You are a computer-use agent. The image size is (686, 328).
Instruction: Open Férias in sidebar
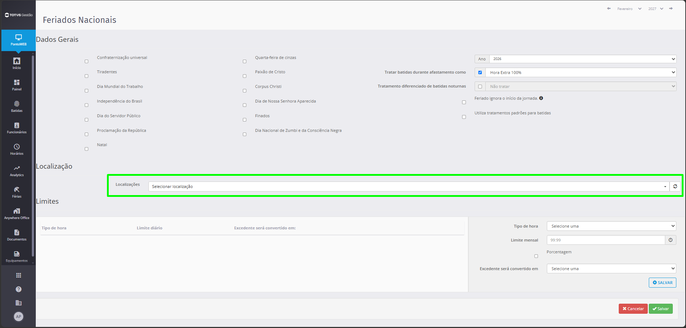tap(17, 192)
